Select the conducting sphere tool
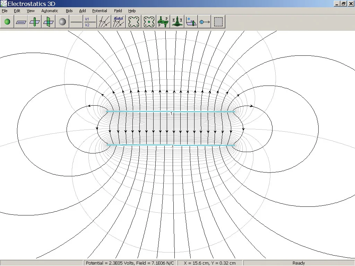The height and width of the screenshot is (266, 355). pyautogui.click(x=62, y=21)
